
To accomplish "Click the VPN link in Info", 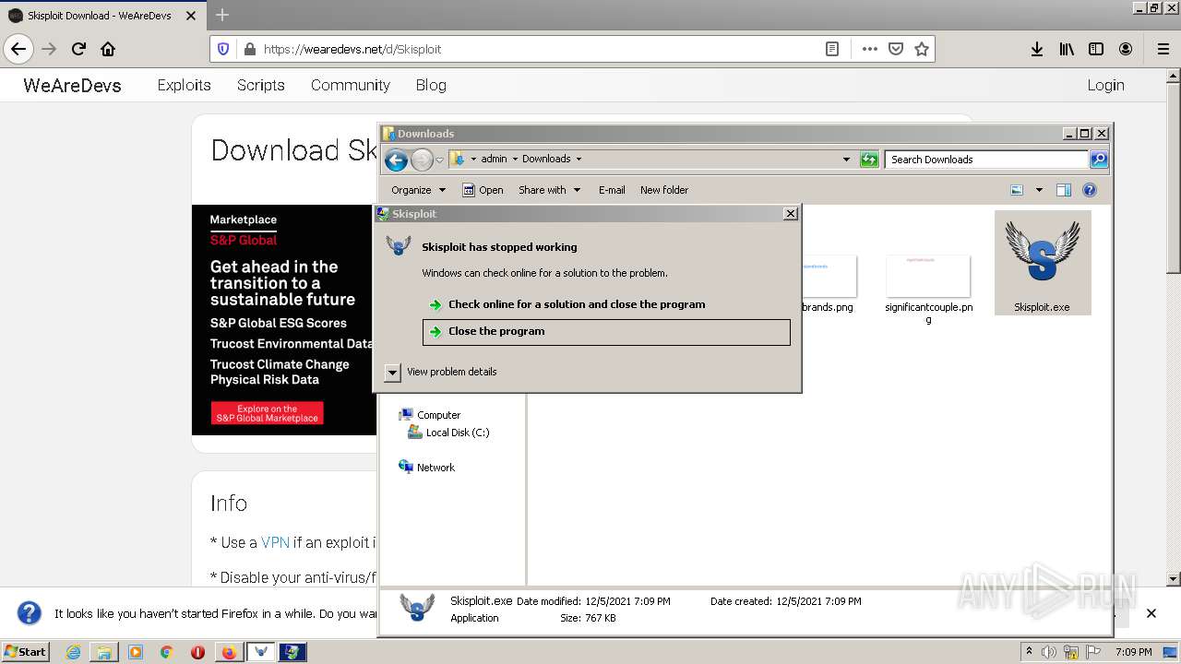I will (275, 542).
